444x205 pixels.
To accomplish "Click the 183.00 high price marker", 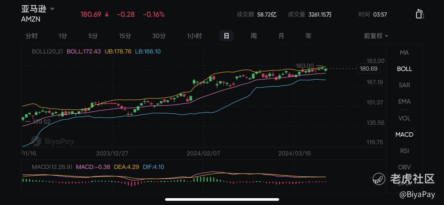I will 305,66.
